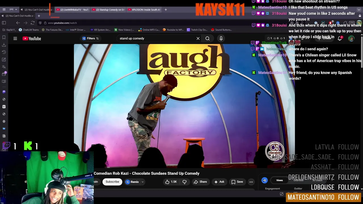Screen dimensions: 363x204
Task: Open the Reading List panel in the sidebar
Action: pyautogui.click(x=4, y=82)
